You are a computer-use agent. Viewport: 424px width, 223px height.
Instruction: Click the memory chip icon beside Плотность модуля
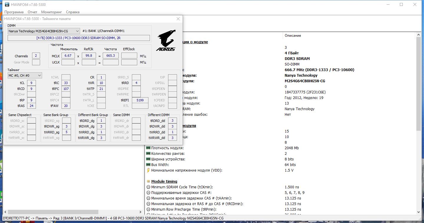click(148, 148)
